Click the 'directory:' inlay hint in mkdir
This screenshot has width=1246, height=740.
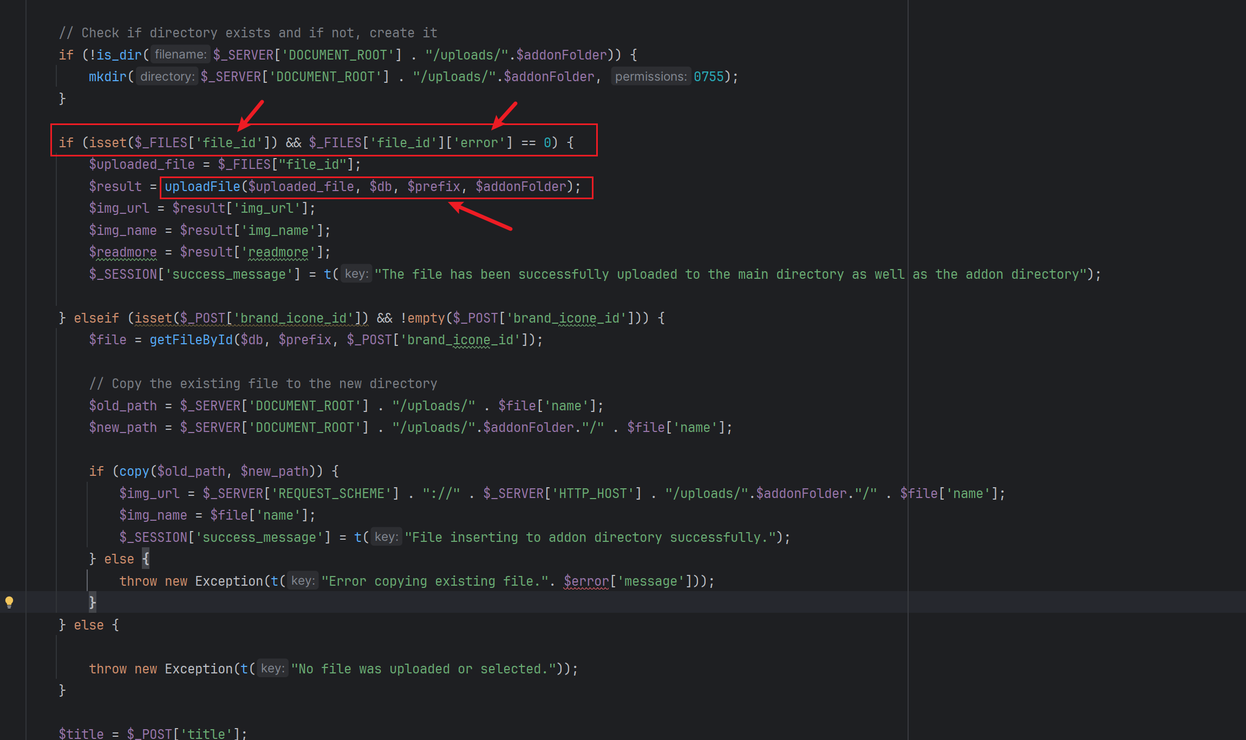[x=167, y=77]
